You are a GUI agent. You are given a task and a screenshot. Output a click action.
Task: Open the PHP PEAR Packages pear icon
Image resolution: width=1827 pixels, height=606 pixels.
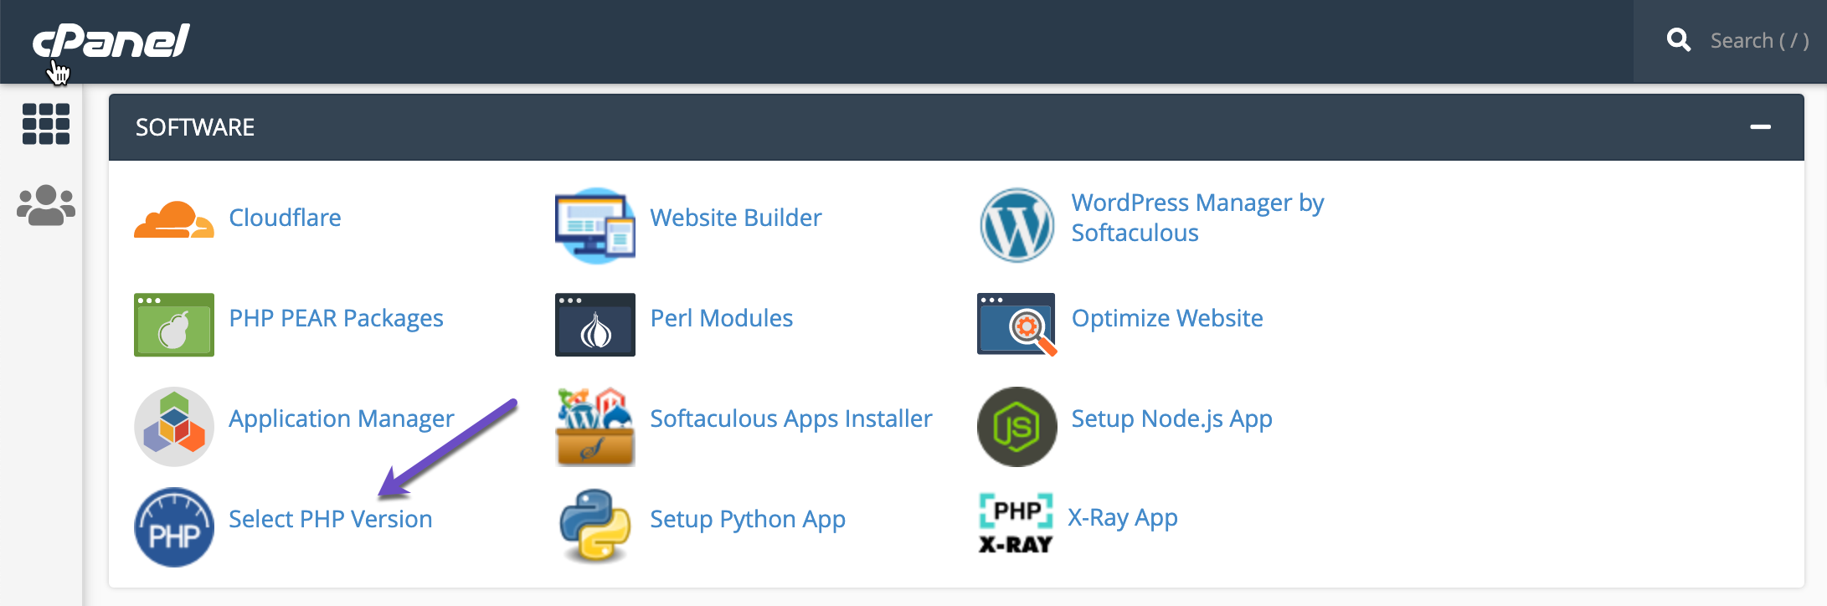[x=173, y=325]
